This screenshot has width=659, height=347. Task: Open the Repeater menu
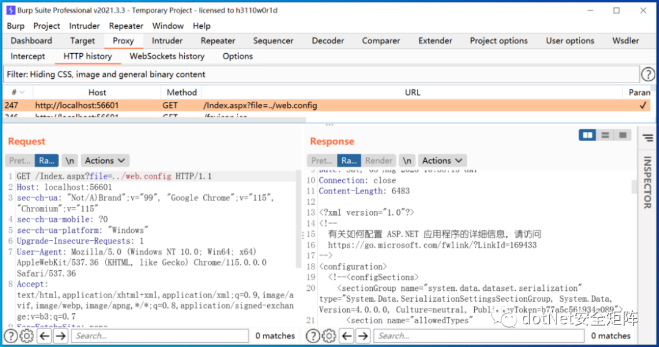[126, 26]
